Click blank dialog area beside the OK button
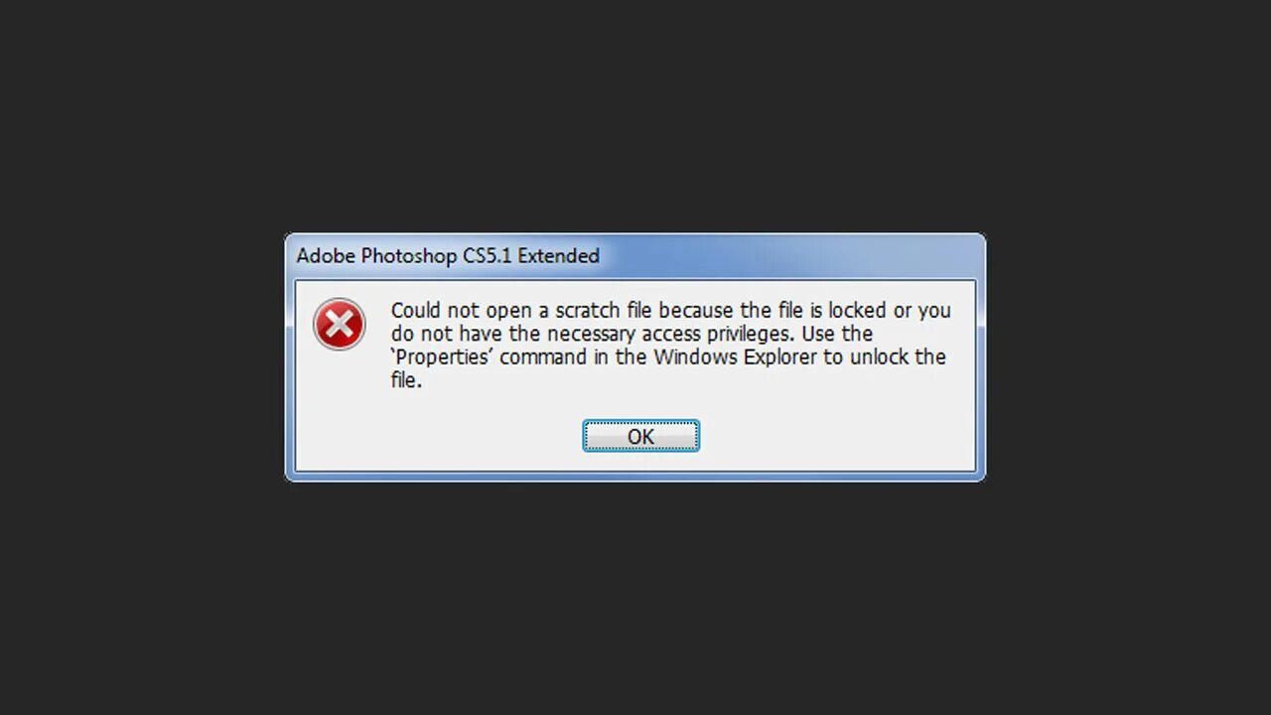 point(834,436)
